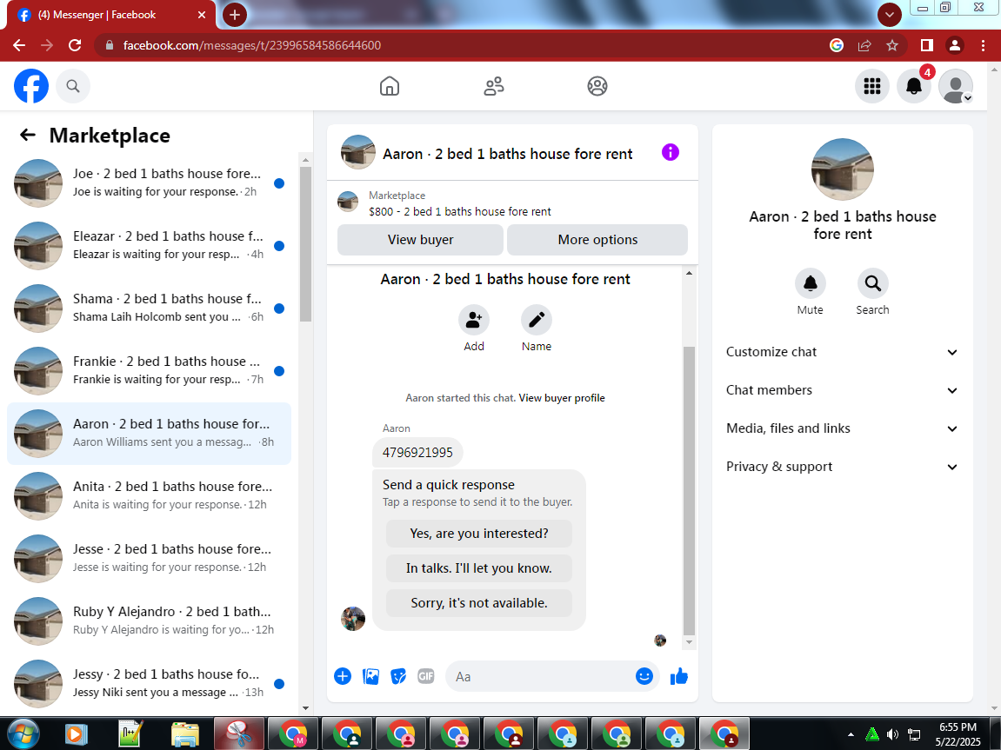Open Frankie's conversation in the list
1001x750 pixels.
tap(149, 370)
